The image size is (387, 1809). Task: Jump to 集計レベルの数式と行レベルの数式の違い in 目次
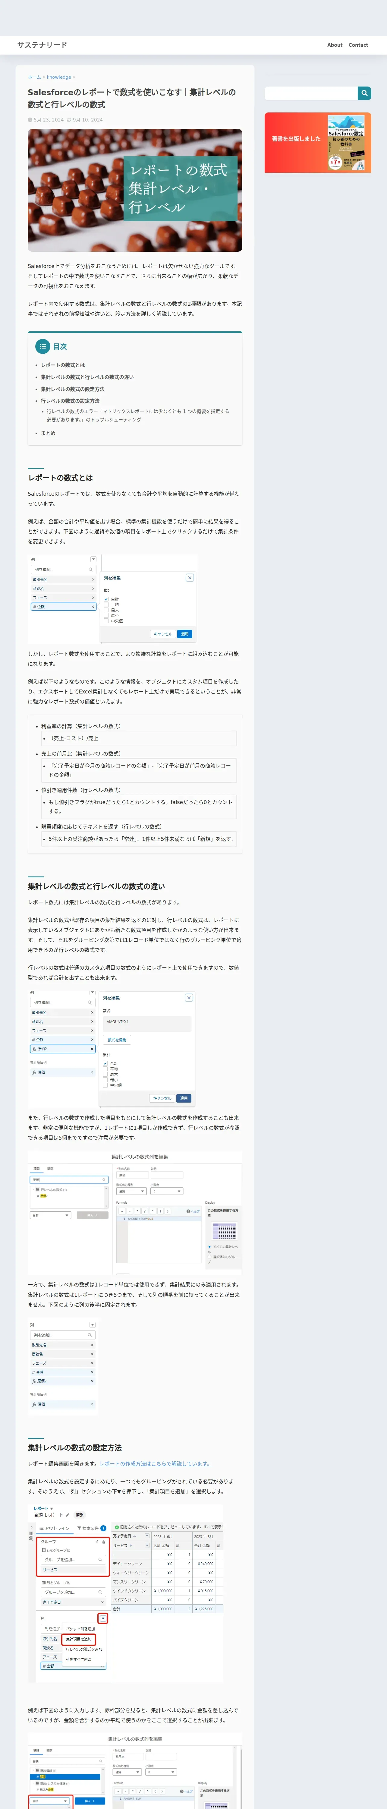tap(87, 377)
